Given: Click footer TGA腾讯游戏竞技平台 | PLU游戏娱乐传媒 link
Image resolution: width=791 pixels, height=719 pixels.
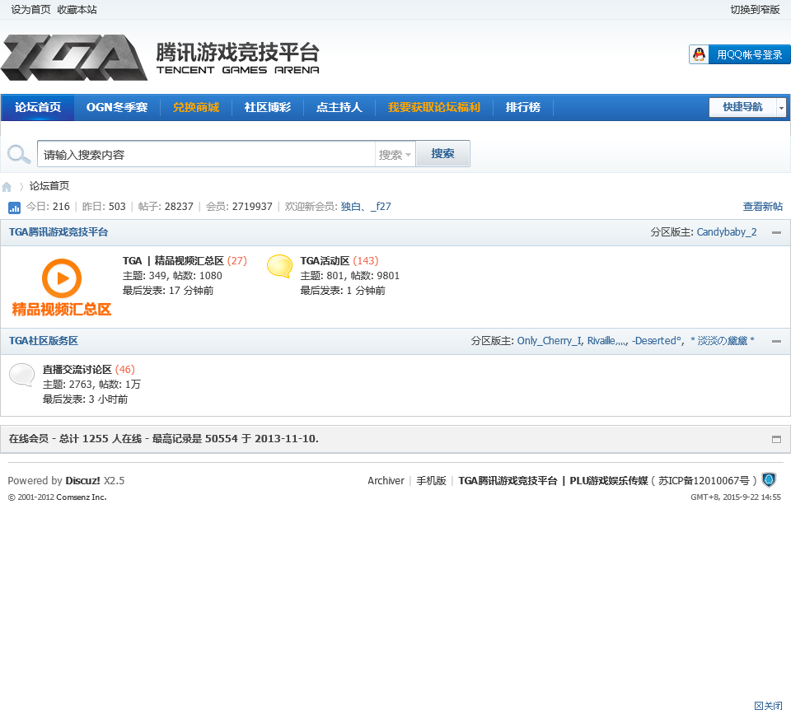Looking at the screenshot, I should point(553,480).
